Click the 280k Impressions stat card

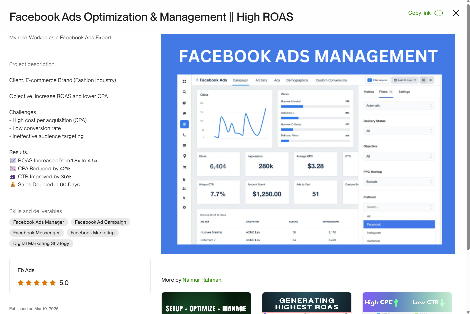click(267, 164)
